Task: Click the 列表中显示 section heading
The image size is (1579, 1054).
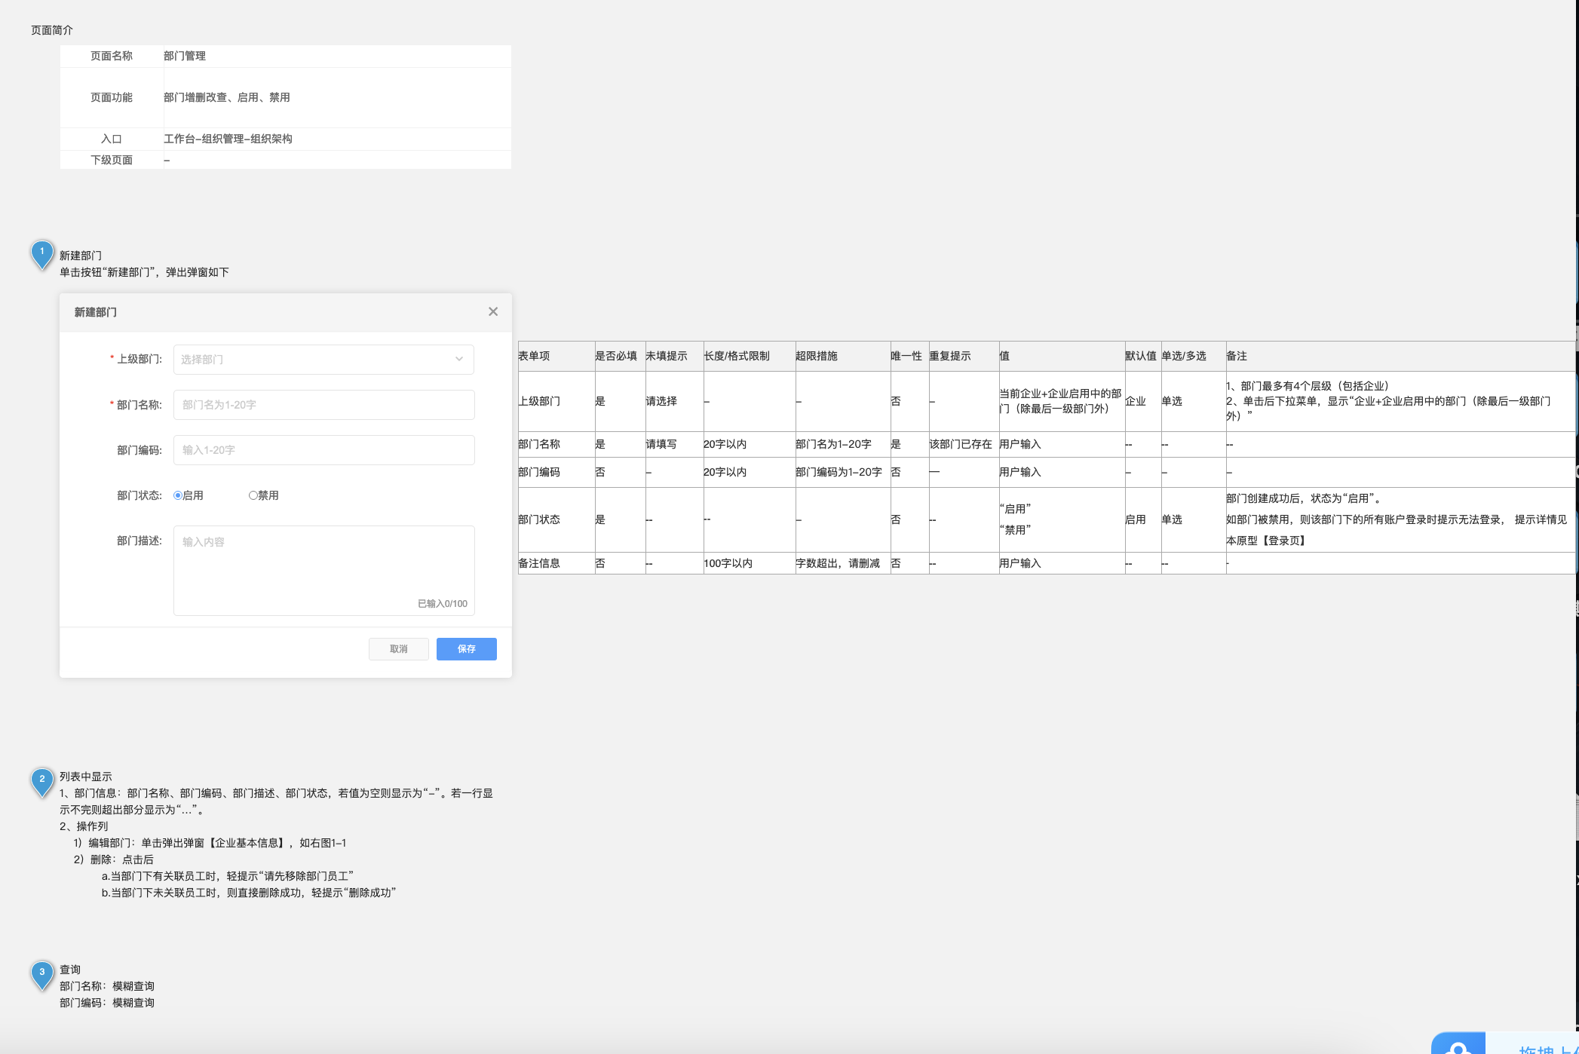Action: click(x=86, y=777)
